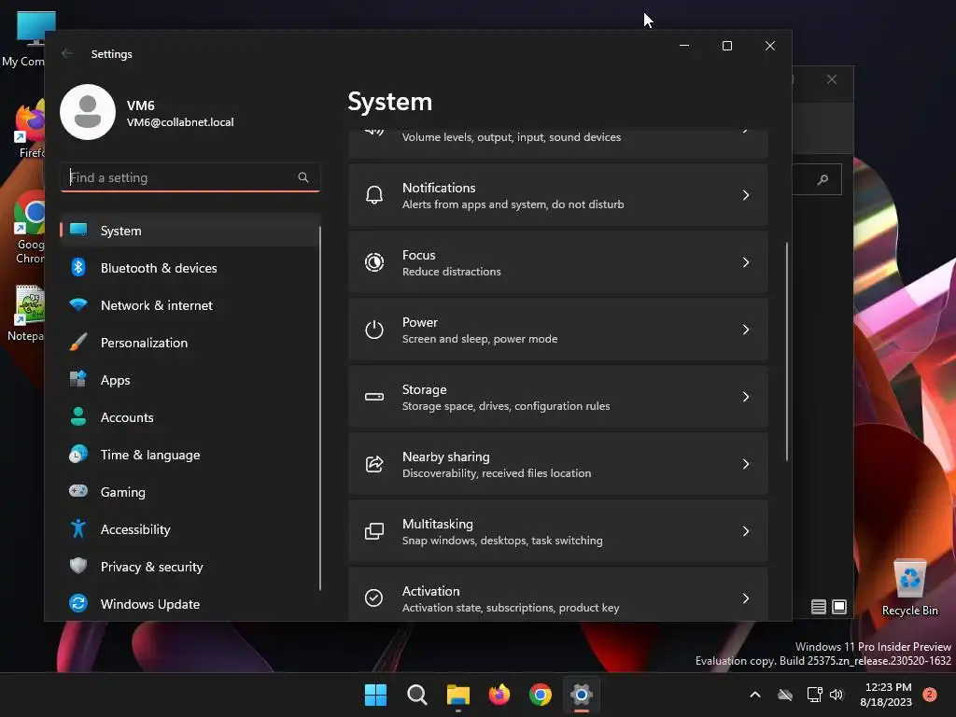Screen dimensions: 956x717
Task: Expand Focus chevron arrow
Action: click(746, 262)
